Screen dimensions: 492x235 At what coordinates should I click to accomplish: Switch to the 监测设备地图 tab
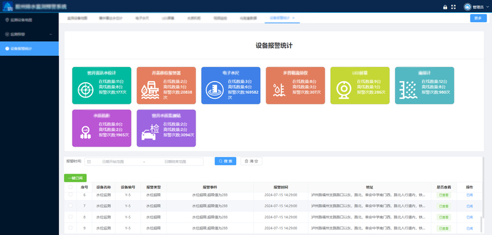click(77, 18)
